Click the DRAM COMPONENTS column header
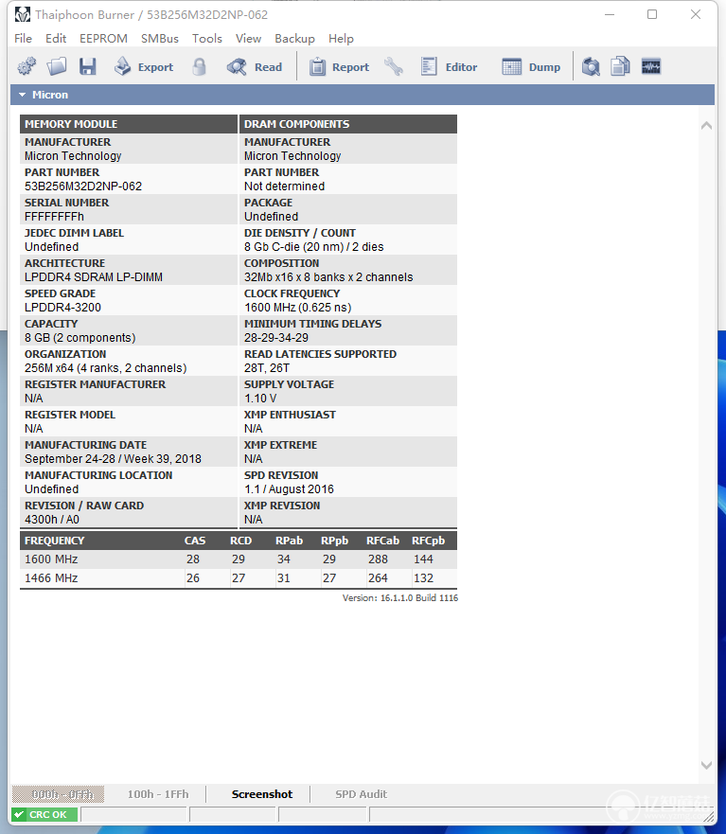 click(348, 124)
